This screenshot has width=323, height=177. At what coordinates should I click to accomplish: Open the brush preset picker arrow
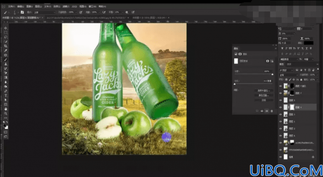pyautogui.click(x=18, y=12)
